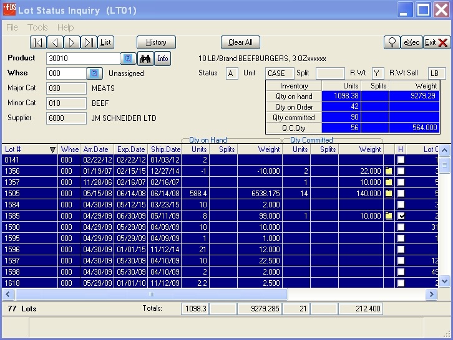
Task: Click the vertical scrollbar thumb
Action: pos(445,164)
